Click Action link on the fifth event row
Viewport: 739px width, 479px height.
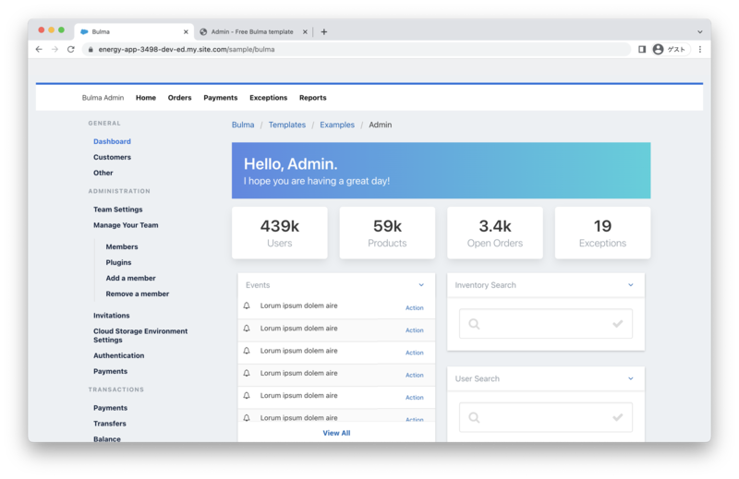(x=414, y=397)
